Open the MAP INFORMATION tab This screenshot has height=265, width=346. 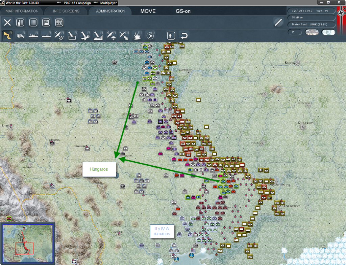pos(22,11)
